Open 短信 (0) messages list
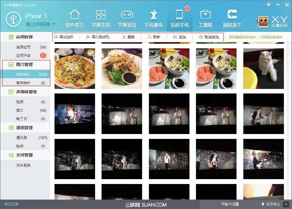This screenshot has height=209, width=292. 25,146
